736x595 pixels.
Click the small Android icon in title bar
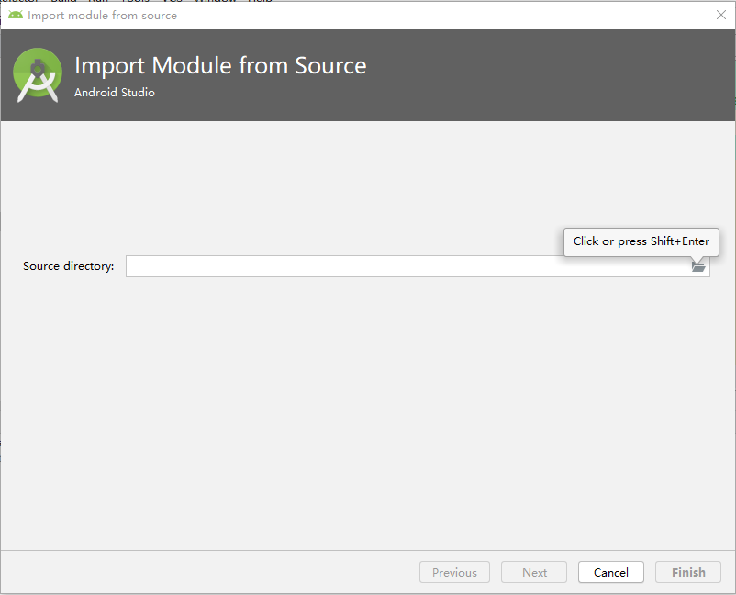[16, 15]
